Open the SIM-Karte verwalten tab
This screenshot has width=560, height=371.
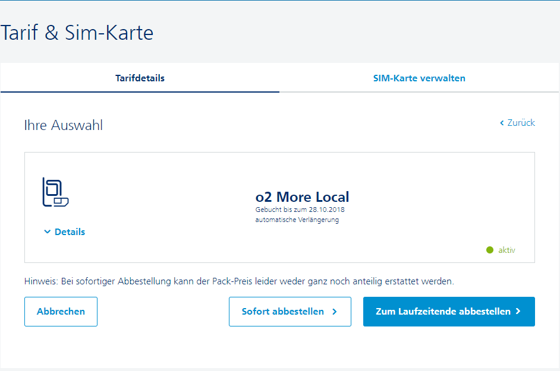point(419,78)
